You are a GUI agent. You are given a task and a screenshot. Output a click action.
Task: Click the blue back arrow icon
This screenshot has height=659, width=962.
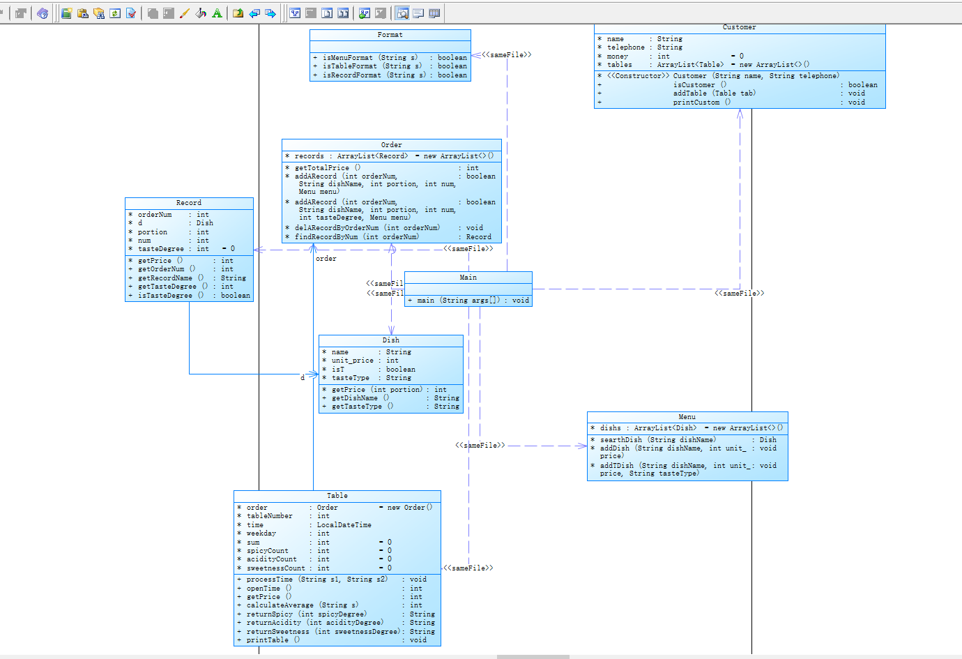coord(254,13)
